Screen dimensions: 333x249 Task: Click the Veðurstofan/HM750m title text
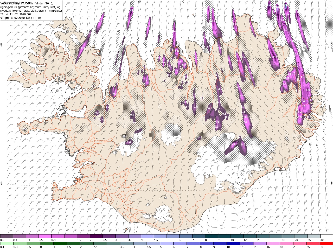(x=17, y=3)
